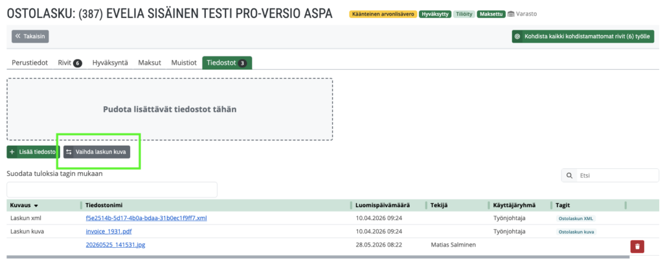Viewport: 663px width, 266px height.
Task: Click the Laskun kuva description cell
Action: point(27,231)
